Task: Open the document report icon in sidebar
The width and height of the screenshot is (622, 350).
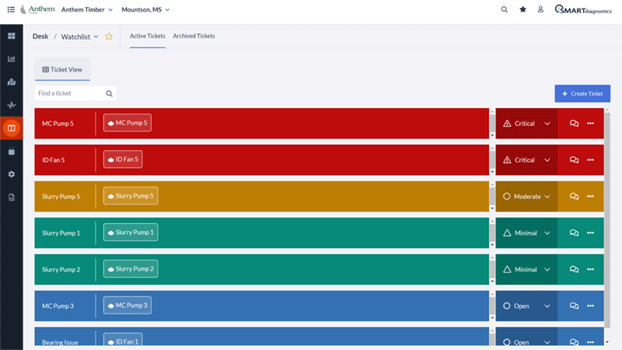Action: 12,198
